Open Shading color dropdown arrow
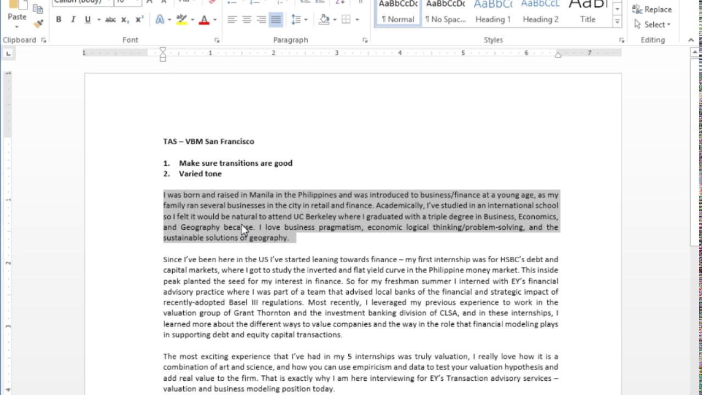The height and width of the screenshot is (395, 702). (x=334, y=20)
